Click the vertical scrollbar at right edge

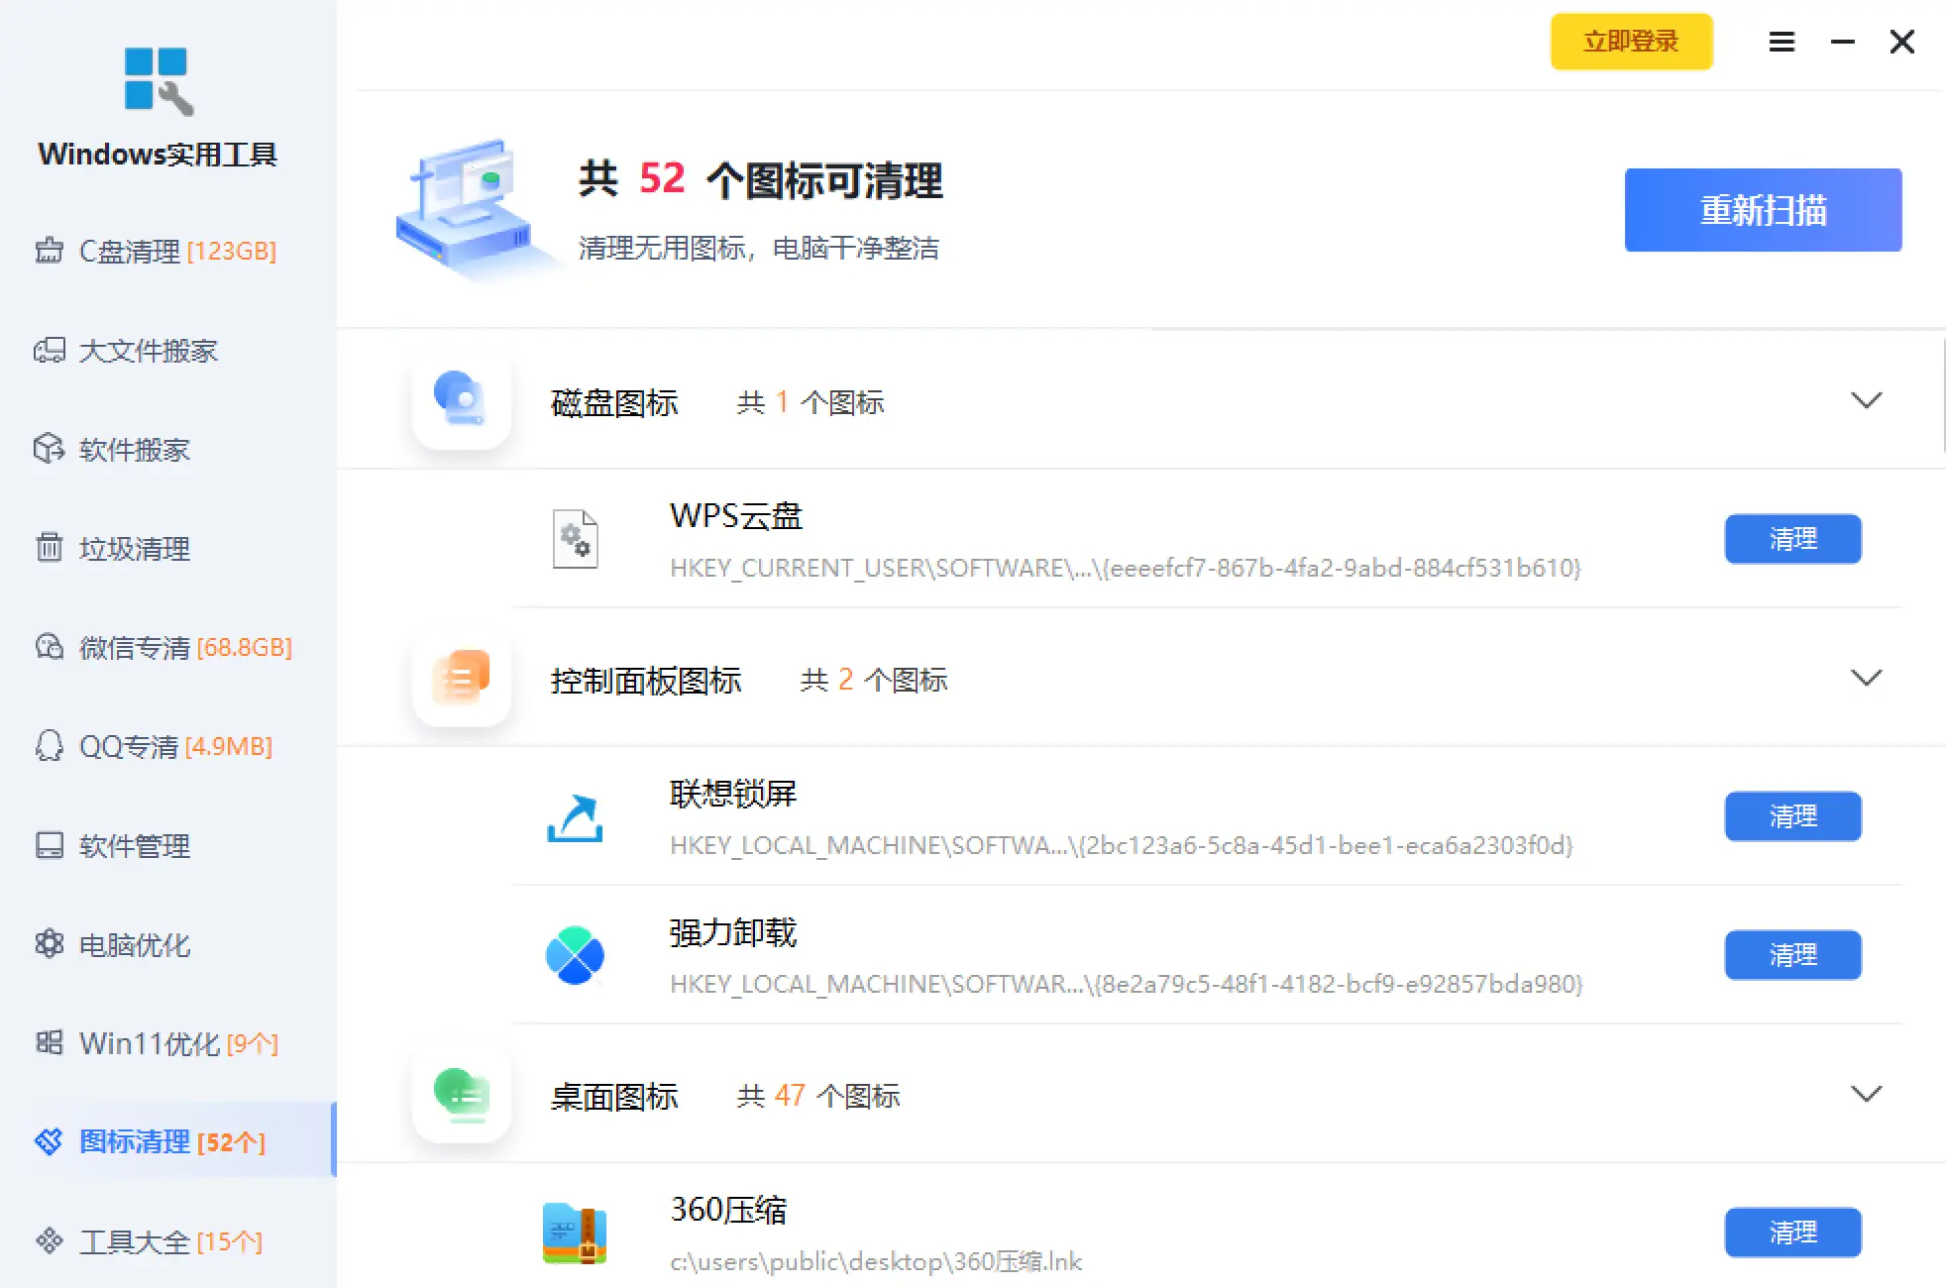point(1942,396)
